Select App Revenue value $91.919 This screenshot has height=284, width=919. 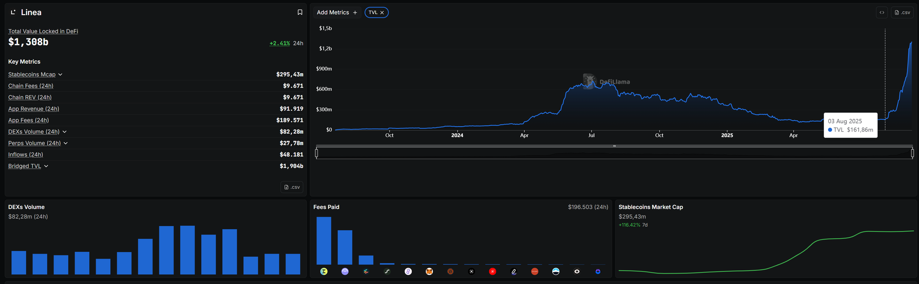coord(291,109)
